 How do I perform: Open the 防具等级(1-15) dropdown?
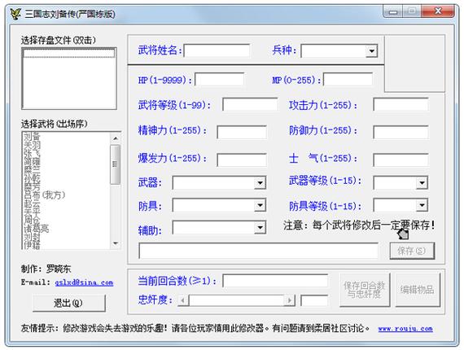click(422, 205)
